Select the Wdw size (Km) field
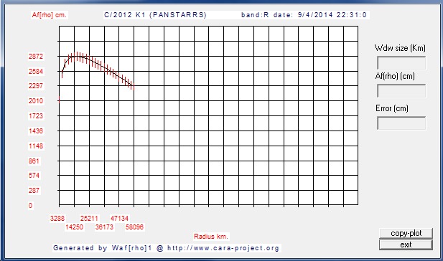This screenshot has height=261, width=443. point(401,63)
